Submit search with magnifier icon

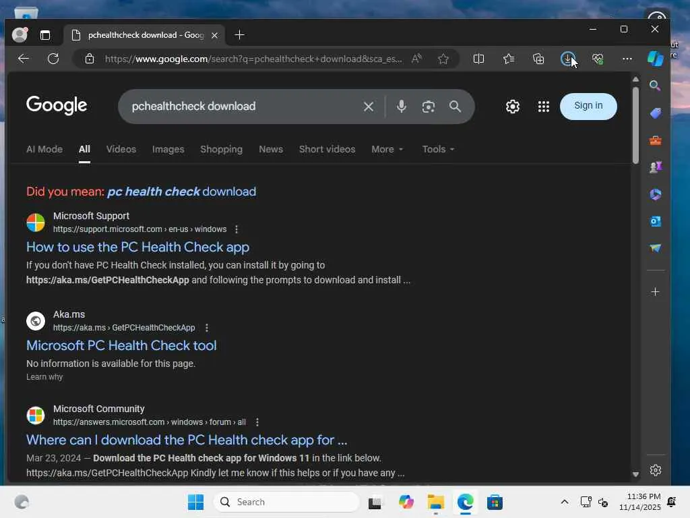click(x=455, y=106)
